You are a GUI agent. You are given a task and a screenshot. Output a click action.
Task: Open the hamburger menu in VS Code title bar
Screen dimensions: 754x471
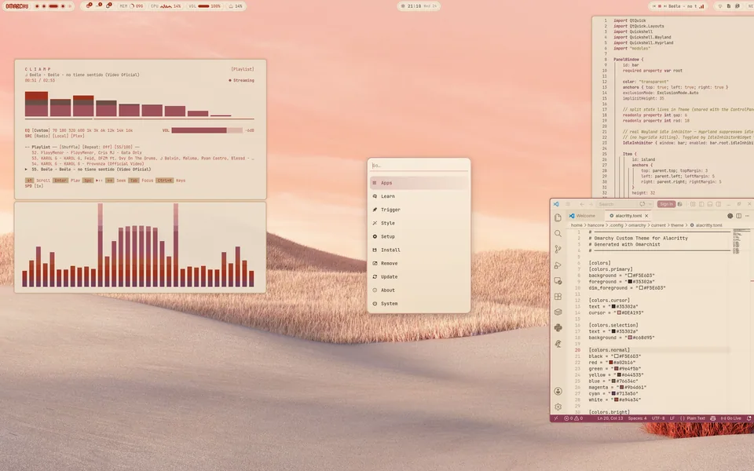click(568, 204)
